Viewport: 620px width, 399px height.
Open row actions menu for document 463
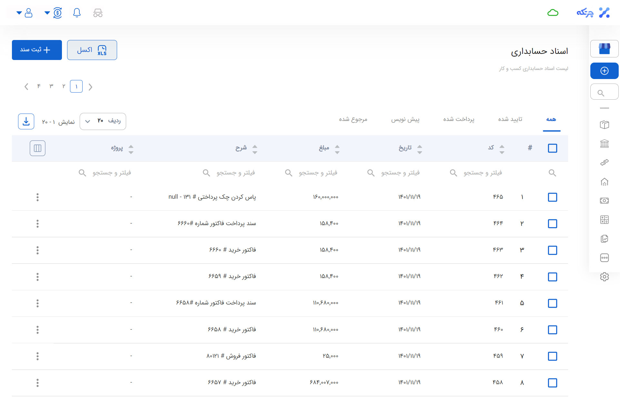37,250
